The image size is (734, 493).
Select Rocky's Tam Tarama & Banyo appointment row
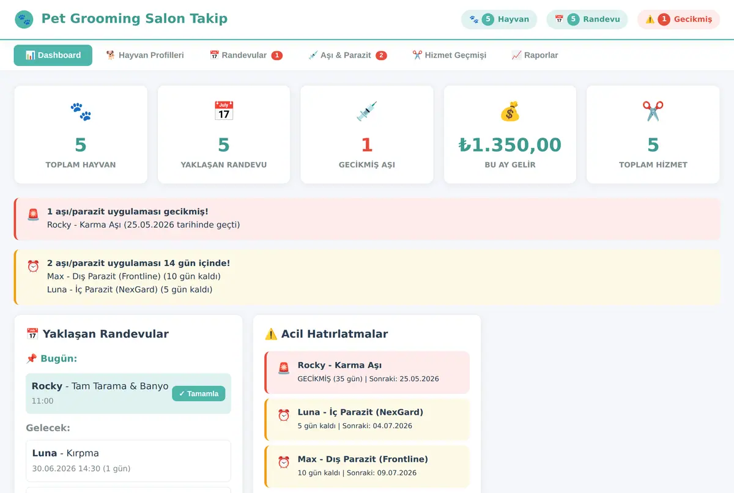pos(128,393)
